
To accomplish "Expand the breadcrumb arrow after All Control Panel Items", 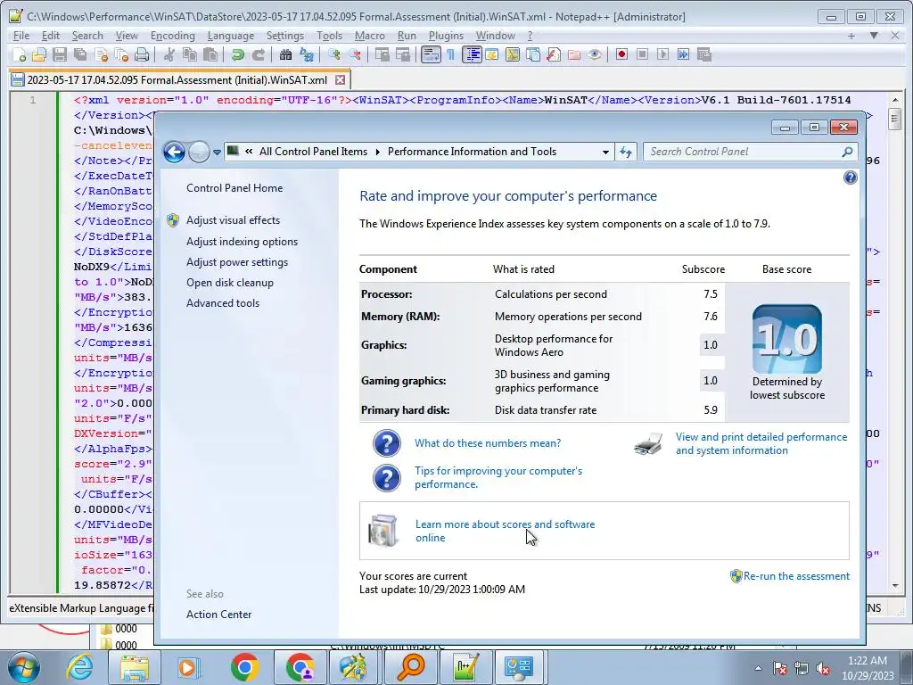I will (x=377, y=152).
